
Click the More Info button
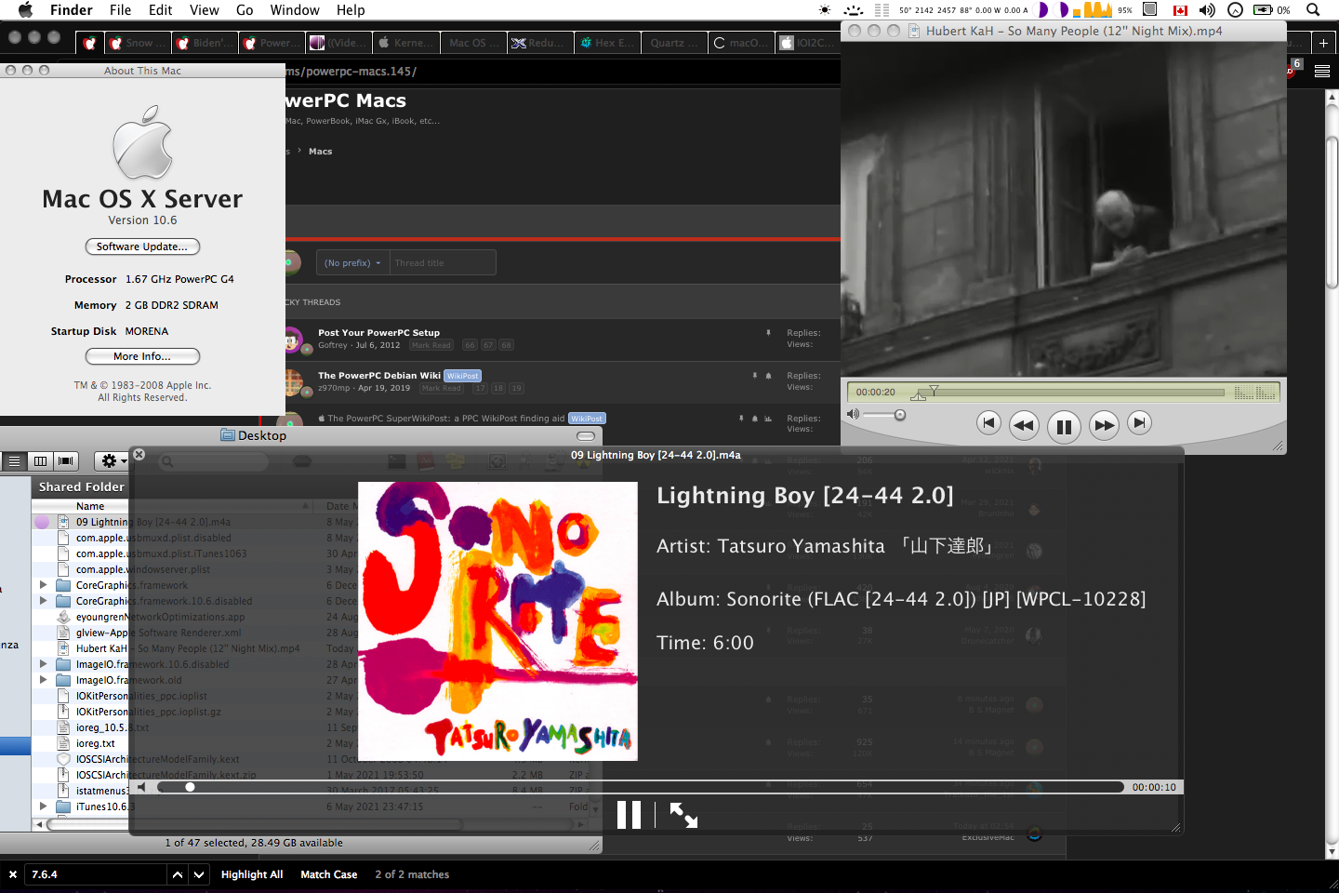(x=142, y=356)
